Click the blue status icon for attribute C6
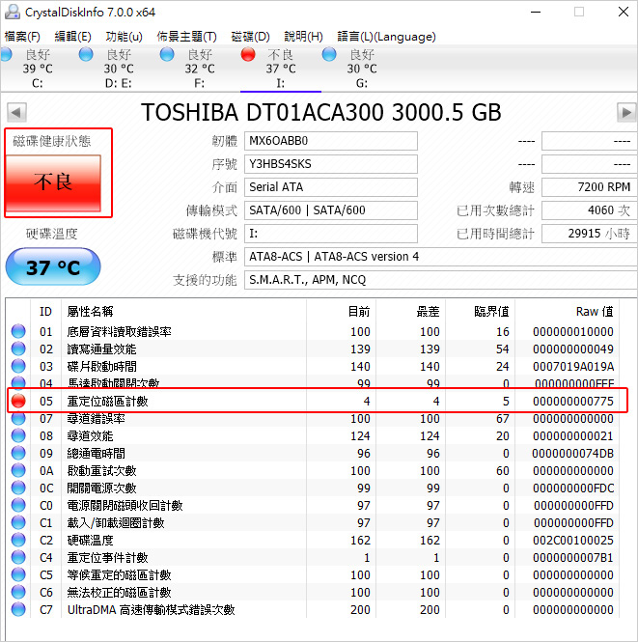Viewport: 638px width, 642px height. [x=18, y=593]
